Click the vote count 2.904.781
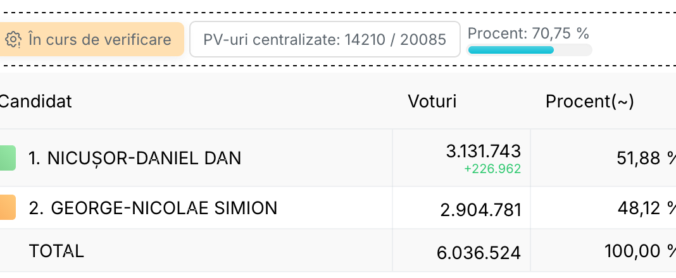 [480, 210]
